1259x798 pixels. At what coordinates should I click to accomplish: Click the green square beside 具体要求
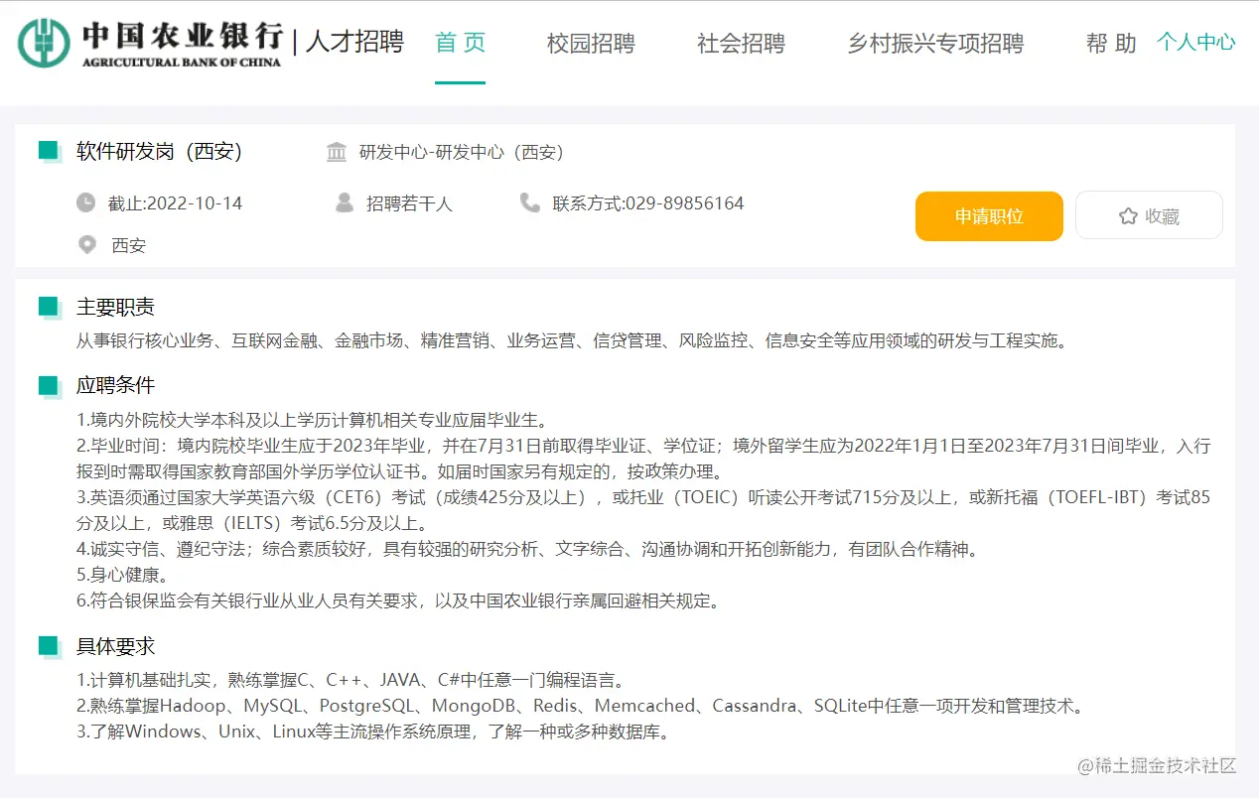click(x=50, y=647)
